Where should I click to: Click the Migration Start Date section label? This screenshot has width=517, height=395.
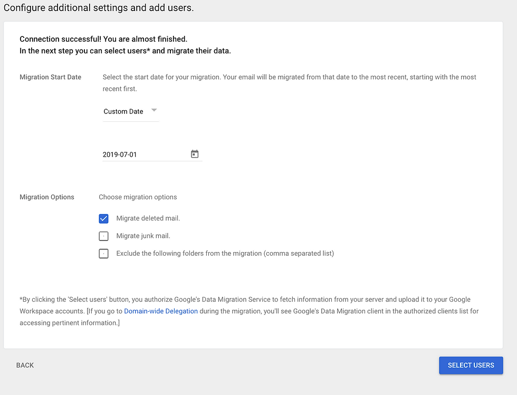51,77
